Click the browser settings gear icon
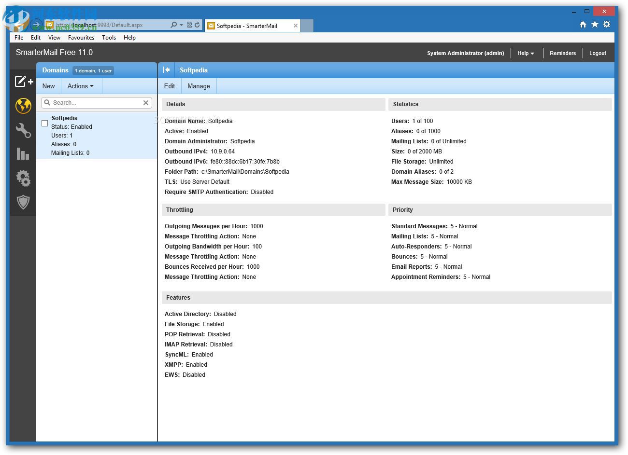628x455 pixels. (607, 24)
